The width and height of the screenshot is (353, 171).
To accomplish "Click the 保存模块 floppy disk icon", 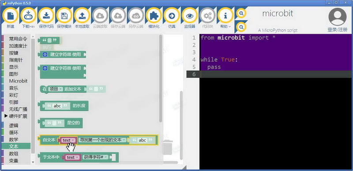I will 64,16.
